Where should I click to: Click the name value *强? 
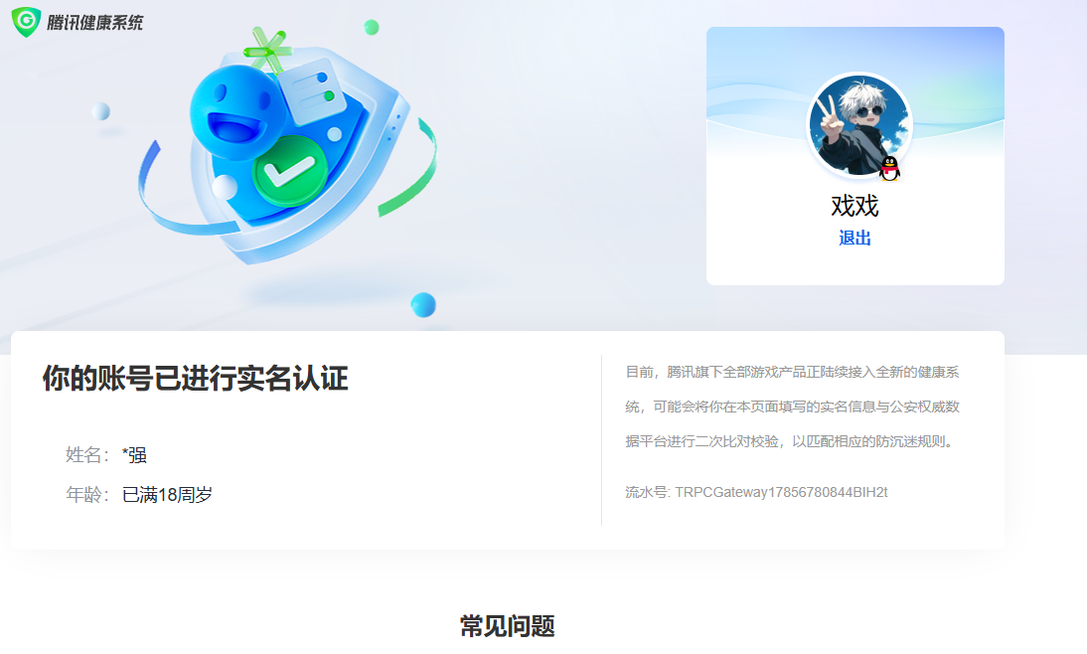point(134,455)
